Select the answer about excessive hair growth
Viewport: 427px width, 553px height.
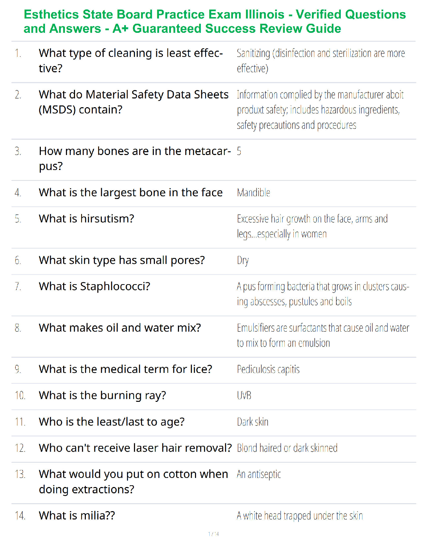[x=312, y=226]
